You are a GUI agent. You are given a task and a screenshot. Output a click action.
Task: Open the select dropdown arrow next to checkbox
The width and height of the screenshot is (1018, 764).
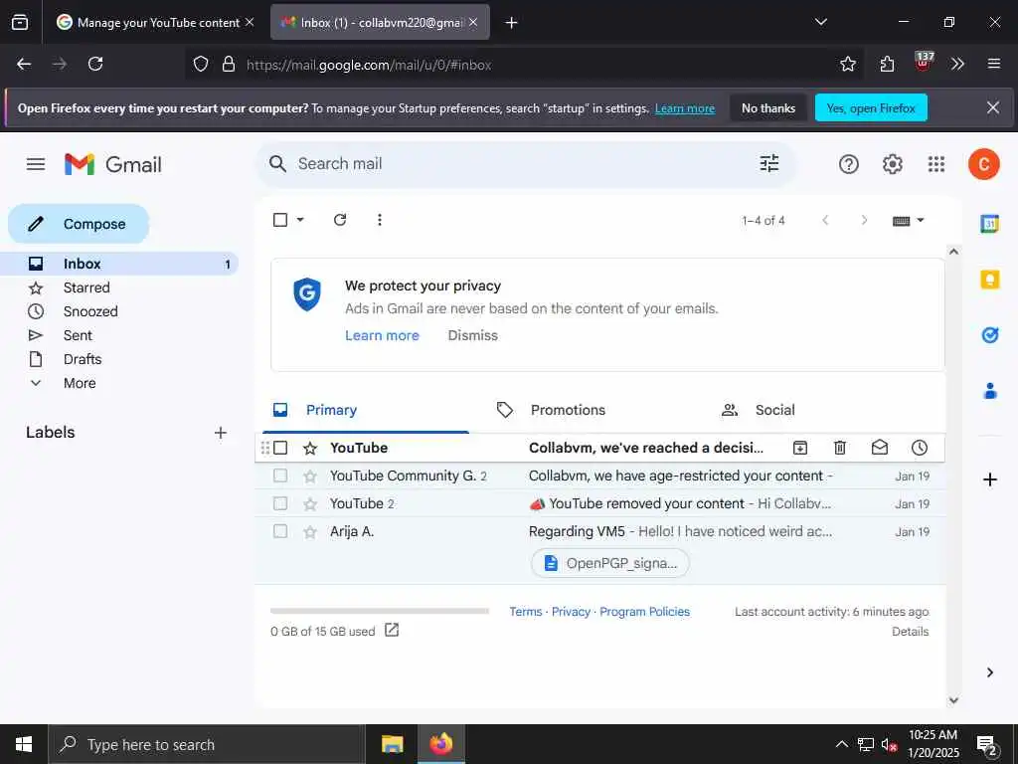pos(300,220)
